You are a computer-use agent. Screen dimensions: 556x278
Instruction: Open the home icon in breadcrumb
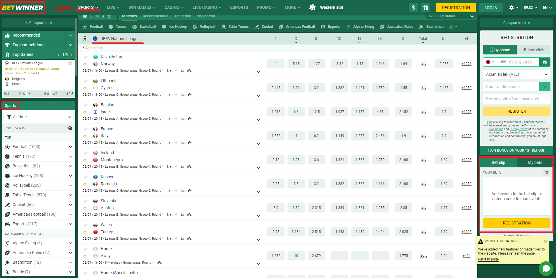click(x=85, y=16)
